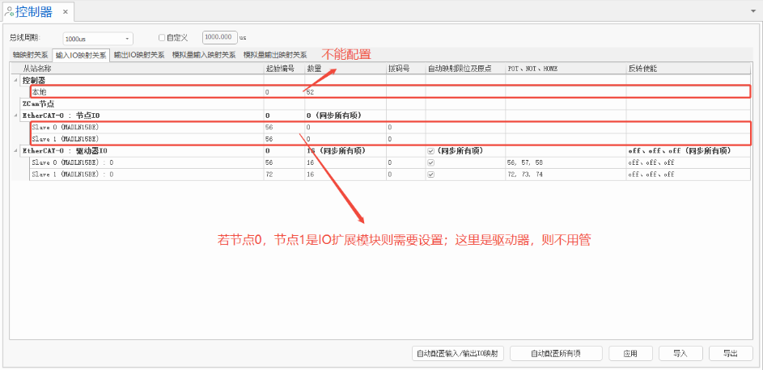
Task: Click the 0 (同步所有项) quantity cell in 节点IO row
Action: (x=345, y=116)
